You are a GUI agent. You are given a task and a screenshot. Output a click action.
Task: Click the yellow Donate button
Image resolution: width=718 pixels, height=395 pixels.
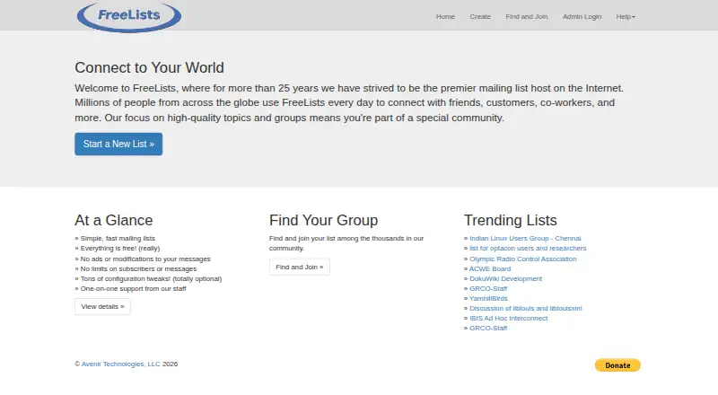(x=617, y=365)
